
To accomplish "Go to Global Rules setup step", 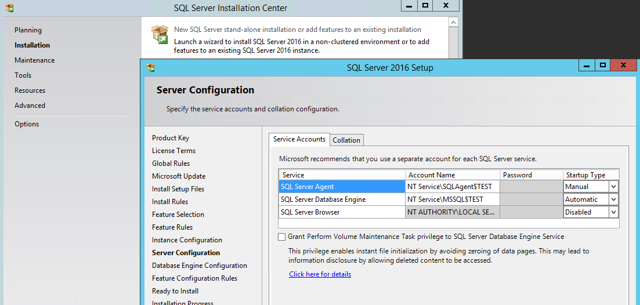I will [x=171, y=164].
